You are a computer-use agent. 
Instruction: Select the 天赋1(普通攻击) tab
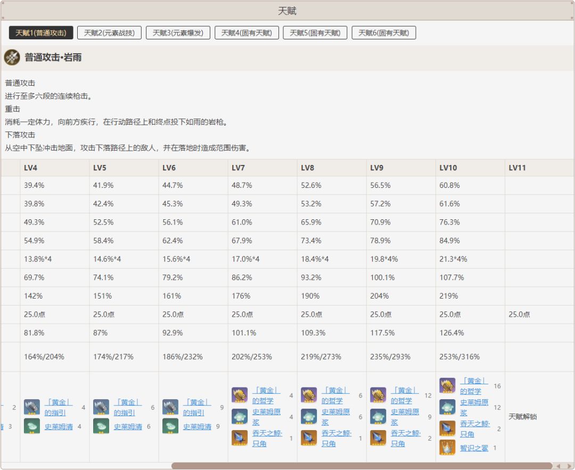(41, 32)
